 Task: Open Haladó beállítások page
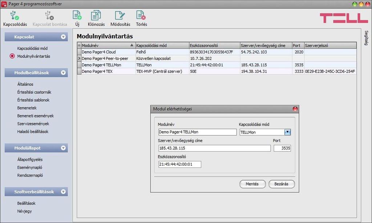[x=33, y=132]
